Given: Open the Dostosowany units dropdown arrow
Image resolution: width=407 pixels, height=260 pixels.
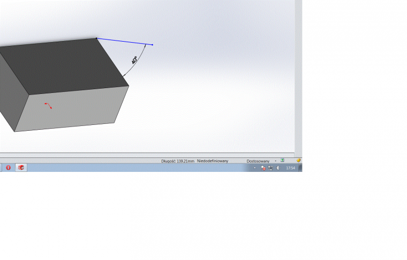Looking at the screenshot, I should click(275, 161).
